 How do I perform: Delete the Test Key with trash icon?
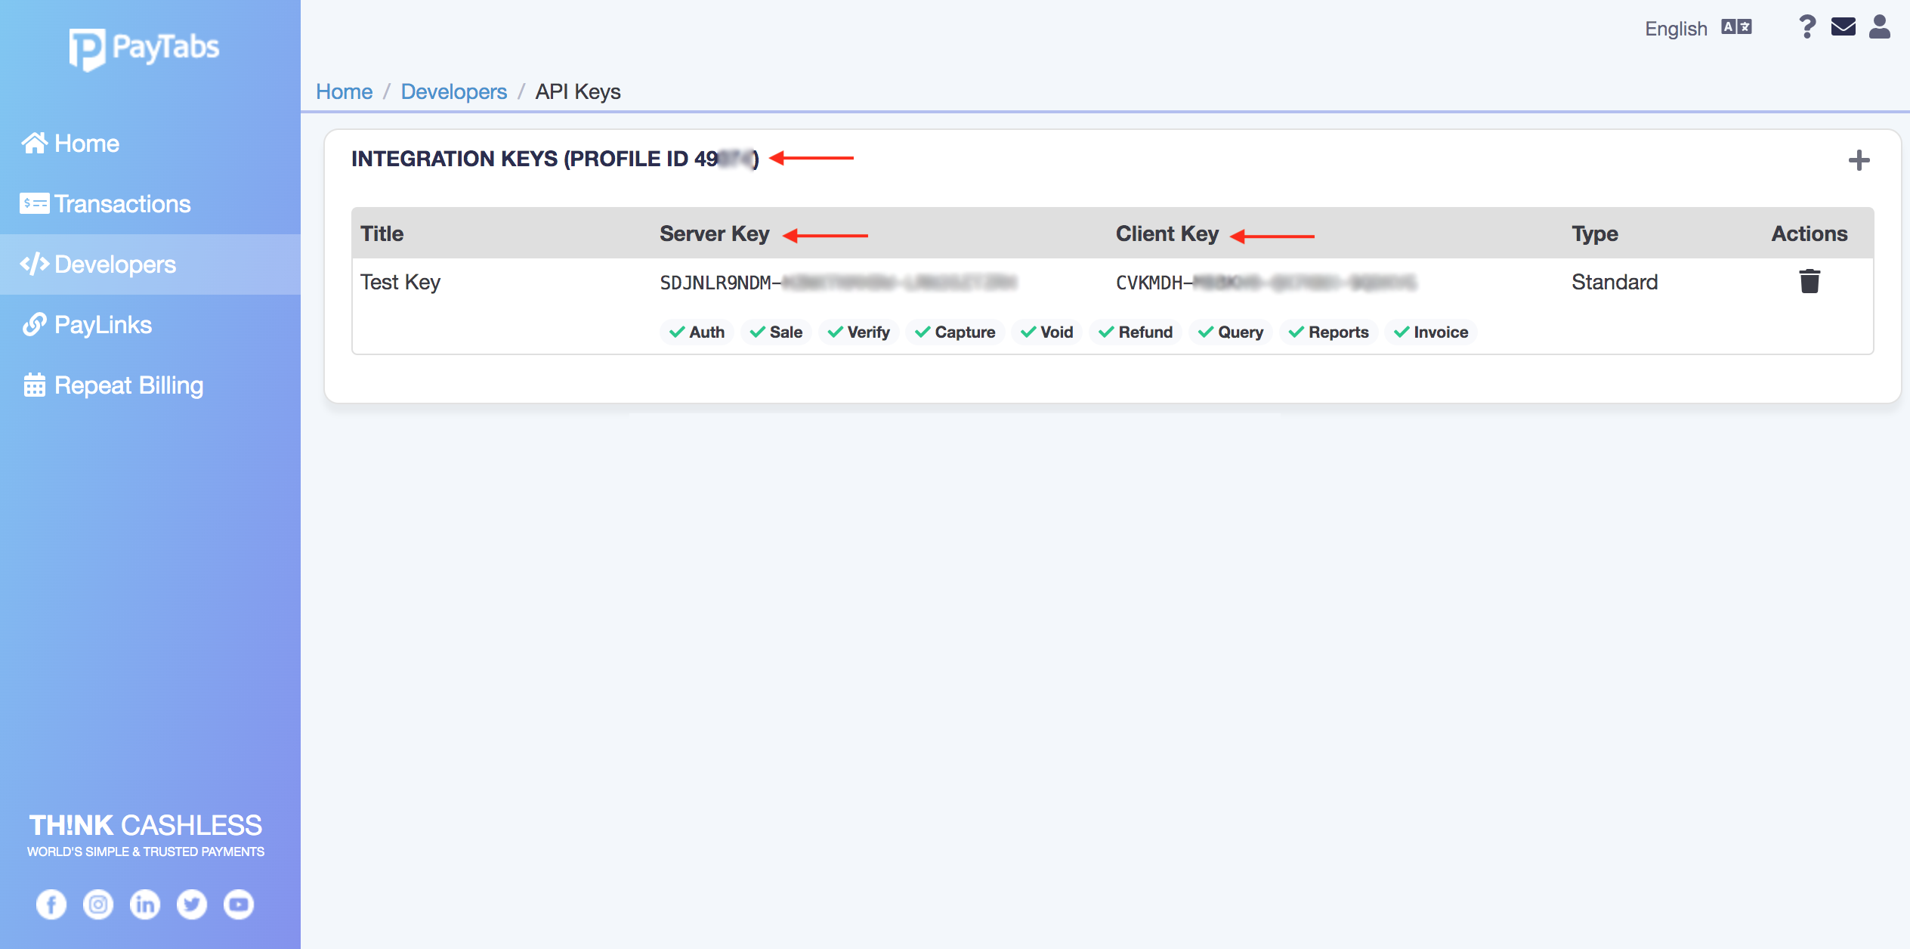click(1810, 281)
